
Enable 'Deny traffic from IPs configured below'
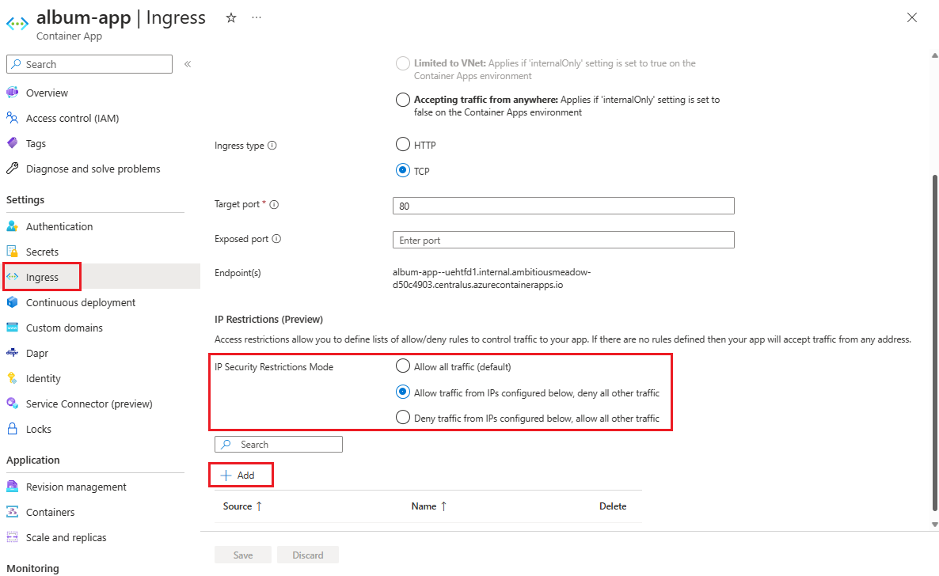(x=402, y=417)
